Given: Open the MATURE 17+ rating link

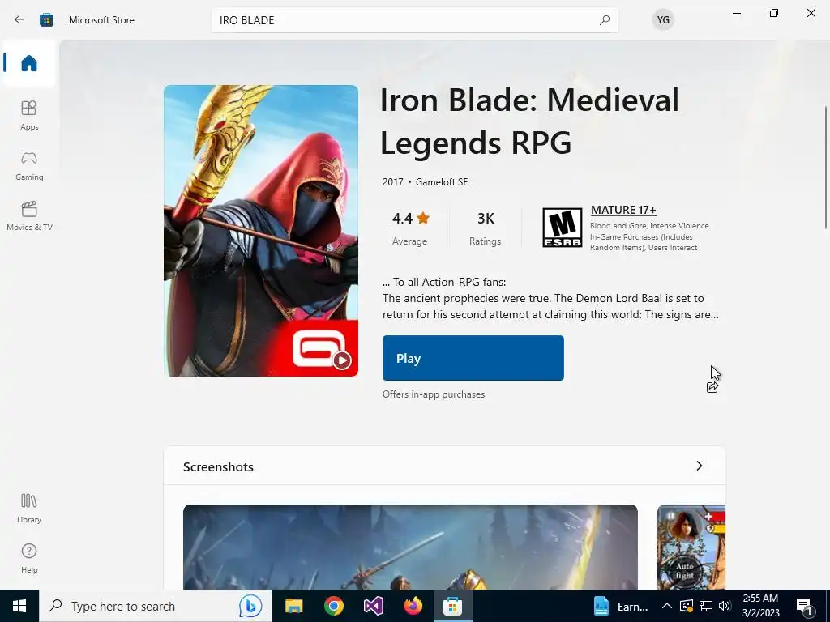Looking at the screenshot, I should pyautogui.click(x=623, y=210).
